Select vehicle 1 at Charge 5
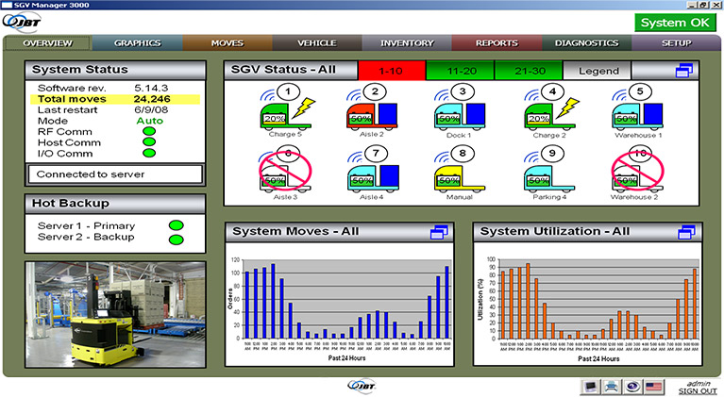724x397 pixels. tap(279, 113)
